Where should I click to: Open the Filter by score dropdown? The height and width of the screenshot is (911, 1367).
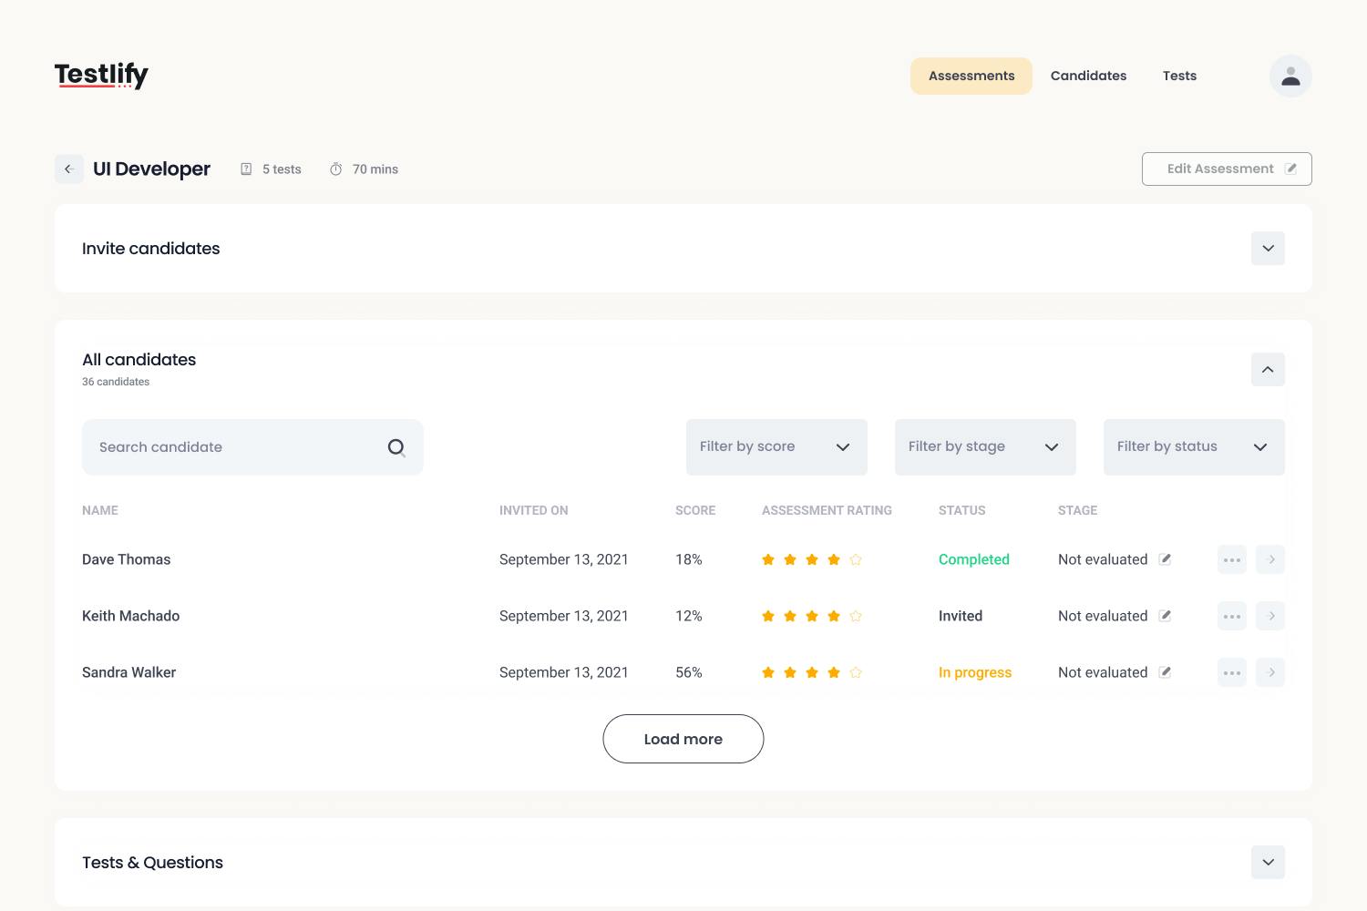(776, 447)
